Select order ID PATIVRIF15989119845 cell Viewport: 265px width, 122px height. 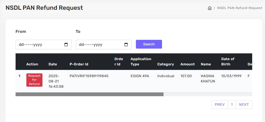[89, 76]
